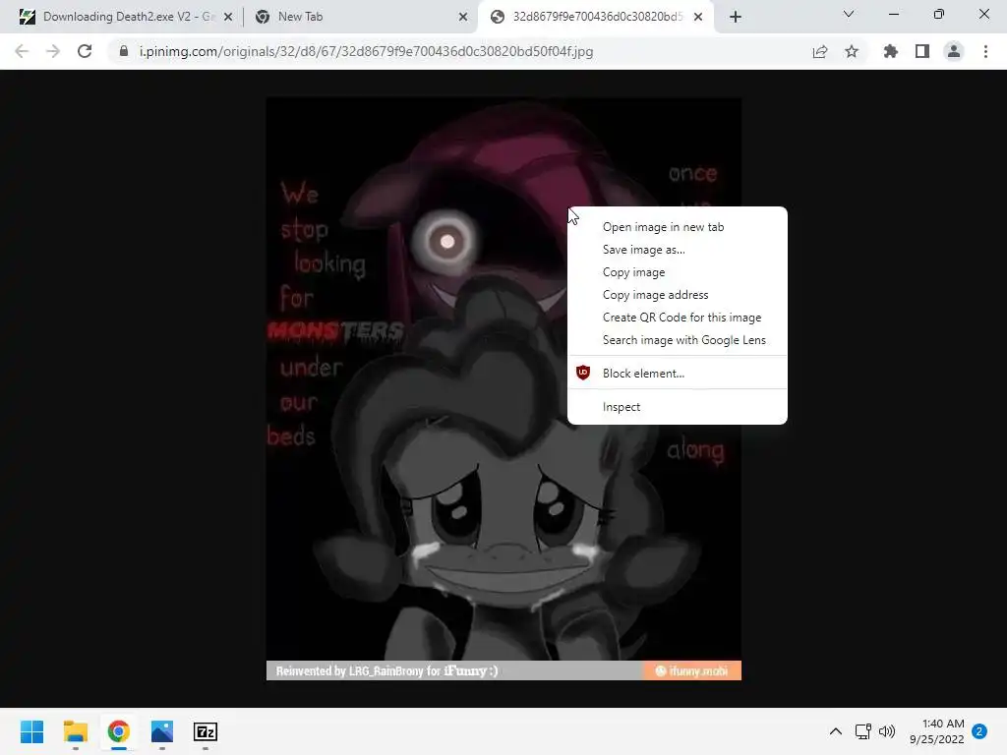Image resolution: width=1007 pixels, height=755 pixels.
Task: Close the current pinimg image tab
Action: pyautogui.click(x=698, y=18)
